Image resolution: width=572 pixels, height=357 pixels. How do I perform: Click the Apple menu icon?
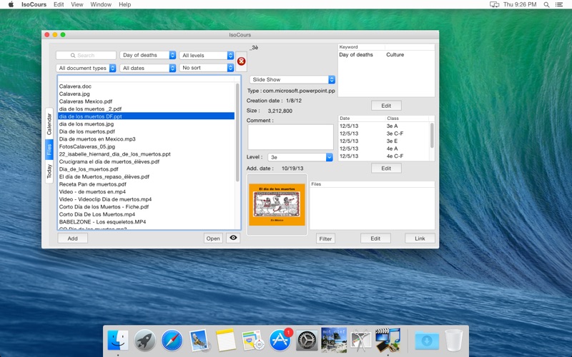click(x=11, y=4)
